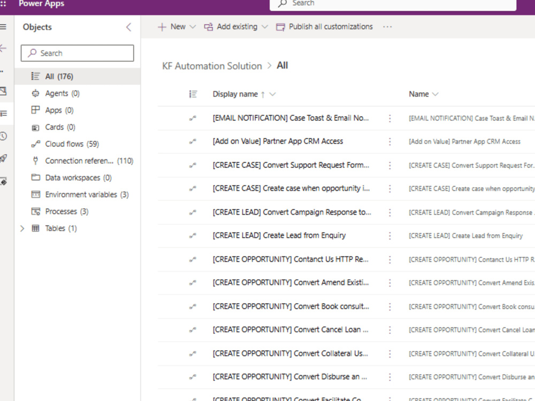Click the top Power Apps search box

click(x=393, y=4)
